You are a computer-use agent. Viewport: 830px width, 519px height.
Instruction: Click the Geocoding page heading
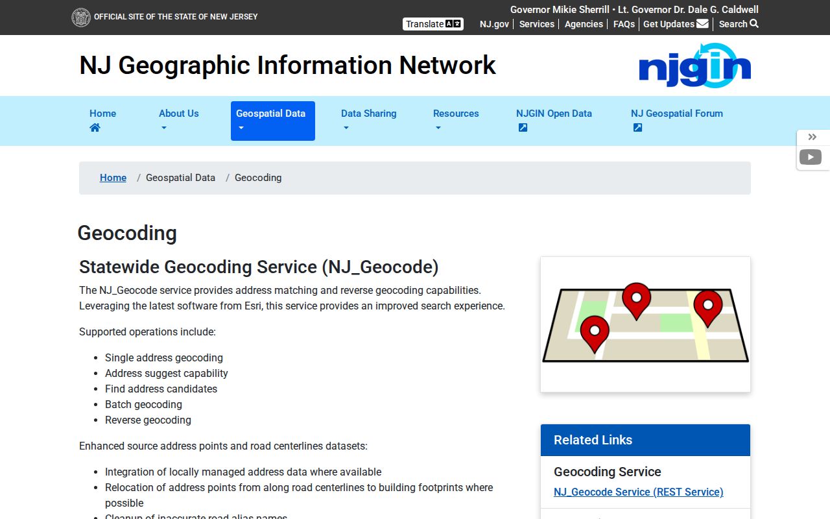(127, 233)
